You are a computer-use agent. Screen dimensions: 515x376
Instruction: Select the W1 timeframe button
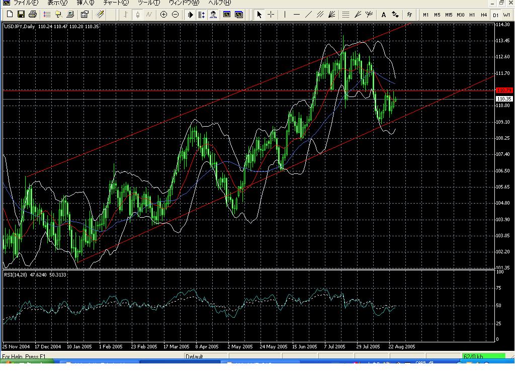[506, 15]
